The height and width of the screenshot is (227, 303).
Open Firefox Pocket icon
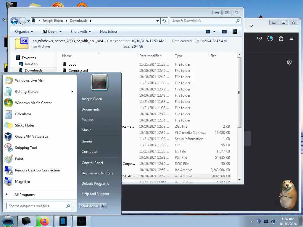click(x=260, y=38)
